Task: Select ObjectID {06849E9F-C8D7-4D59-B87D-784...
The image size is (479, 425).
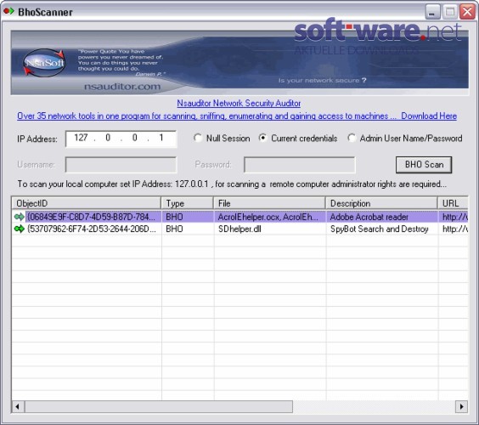Action: click(x=91, y=217)
